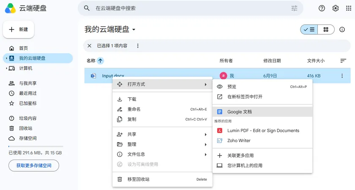Open more actions dots on Input.docx row
Screen dimensions: 355x190
[342, 76]
